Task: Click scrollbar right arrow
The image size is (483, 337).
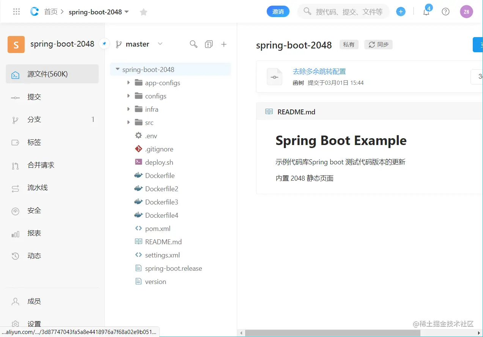Action: pyautogui.click(x=479, y=333)
